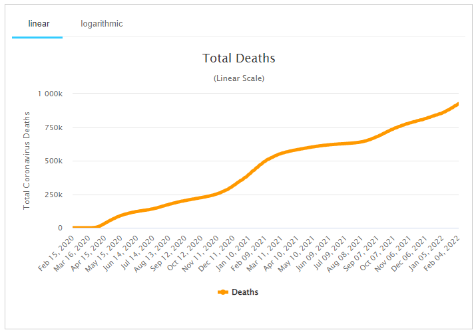Viewport: 476px width, 332px height.
Task: Click the orange line's endpoint at Feb 2022
Action: pos(458,104)
